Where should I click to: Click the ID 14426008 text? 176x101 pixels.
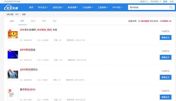pos(26,40)
